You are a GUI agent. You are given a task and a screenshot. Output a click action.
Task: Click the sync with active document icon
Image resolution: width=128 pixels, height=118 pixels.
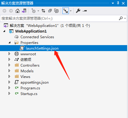click(43, 11)
